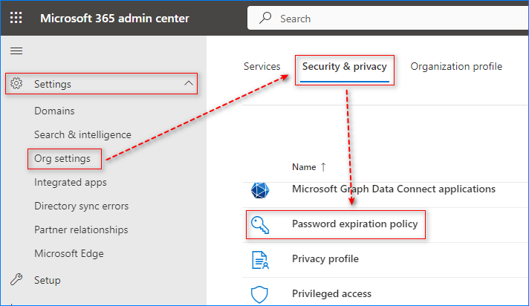Open Microsoft Graph Data Connect applications
This screenshot has width=529, height=306.
(394, 189)
